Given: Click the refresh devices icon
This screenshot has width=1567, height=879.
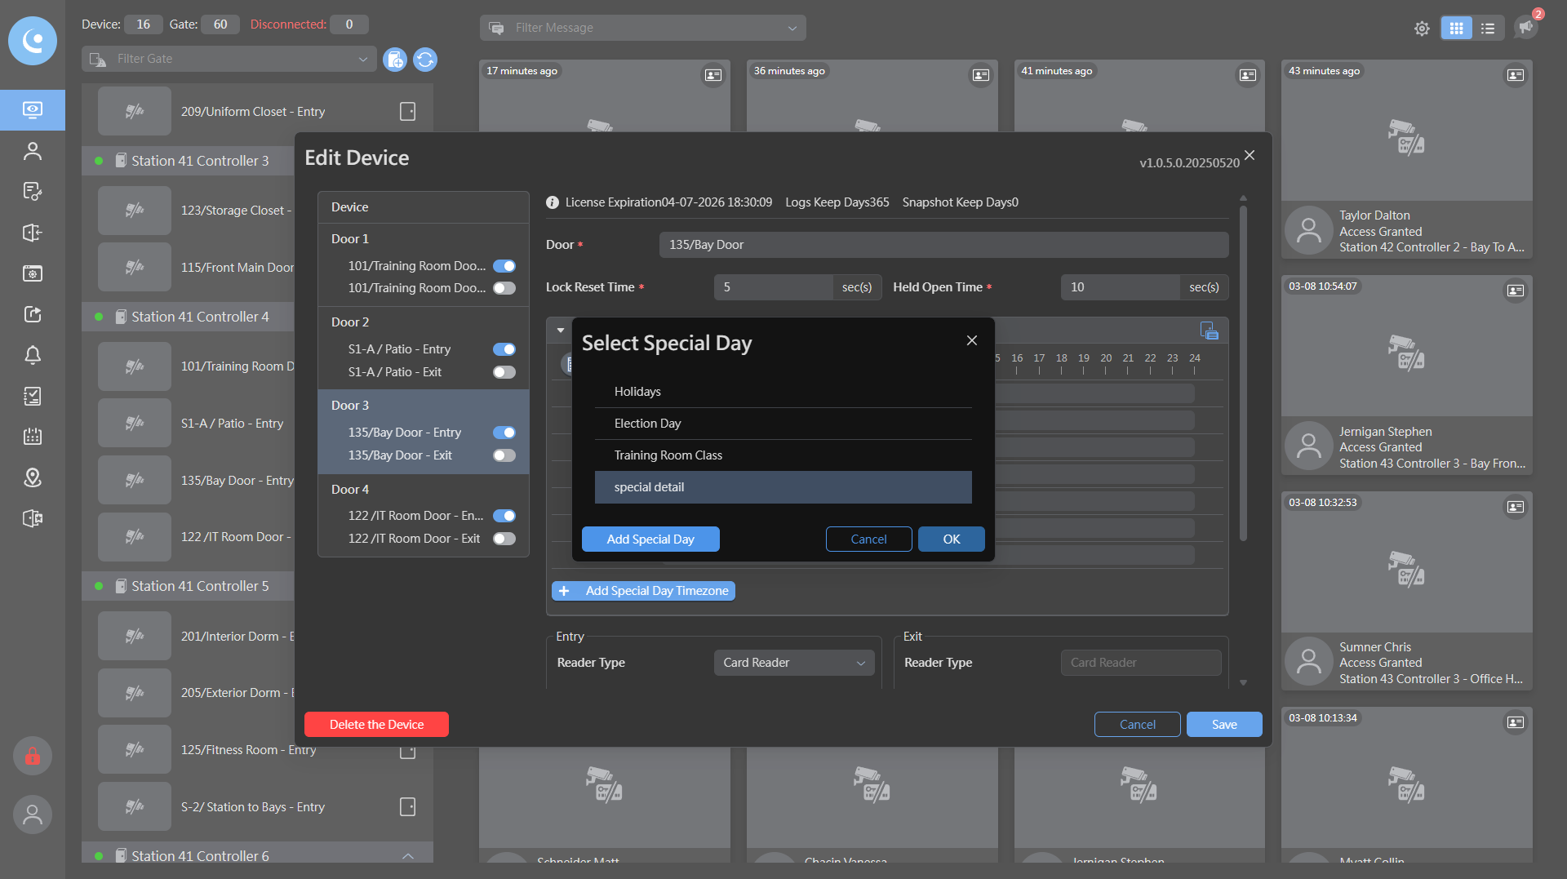Looking at the screenshot, I should tap(425, 60).
